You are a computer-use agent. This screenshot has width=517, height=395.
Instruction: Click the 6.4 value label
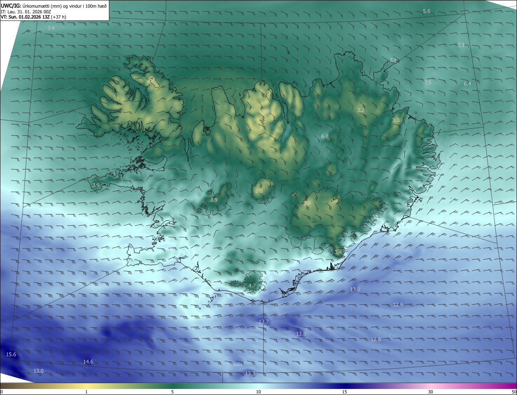[x=467, y=84]
